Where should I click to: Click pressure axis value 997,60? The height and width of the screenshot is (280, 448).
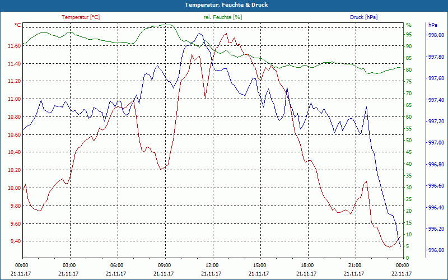point(436,78)
